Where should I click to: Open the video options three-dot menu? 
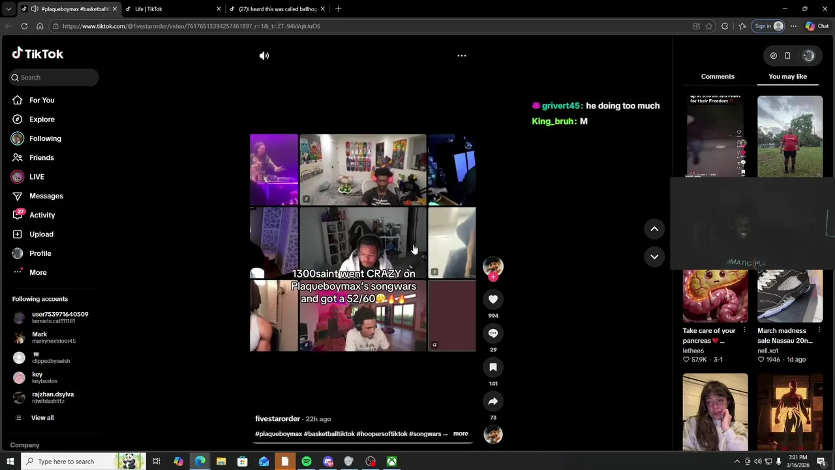point(462,55)
